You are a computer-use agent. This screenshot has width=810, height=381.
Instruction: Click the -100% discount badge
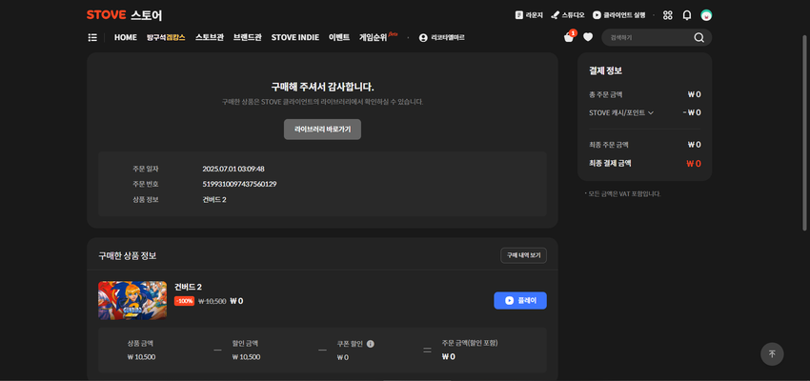tap(184, 301)
